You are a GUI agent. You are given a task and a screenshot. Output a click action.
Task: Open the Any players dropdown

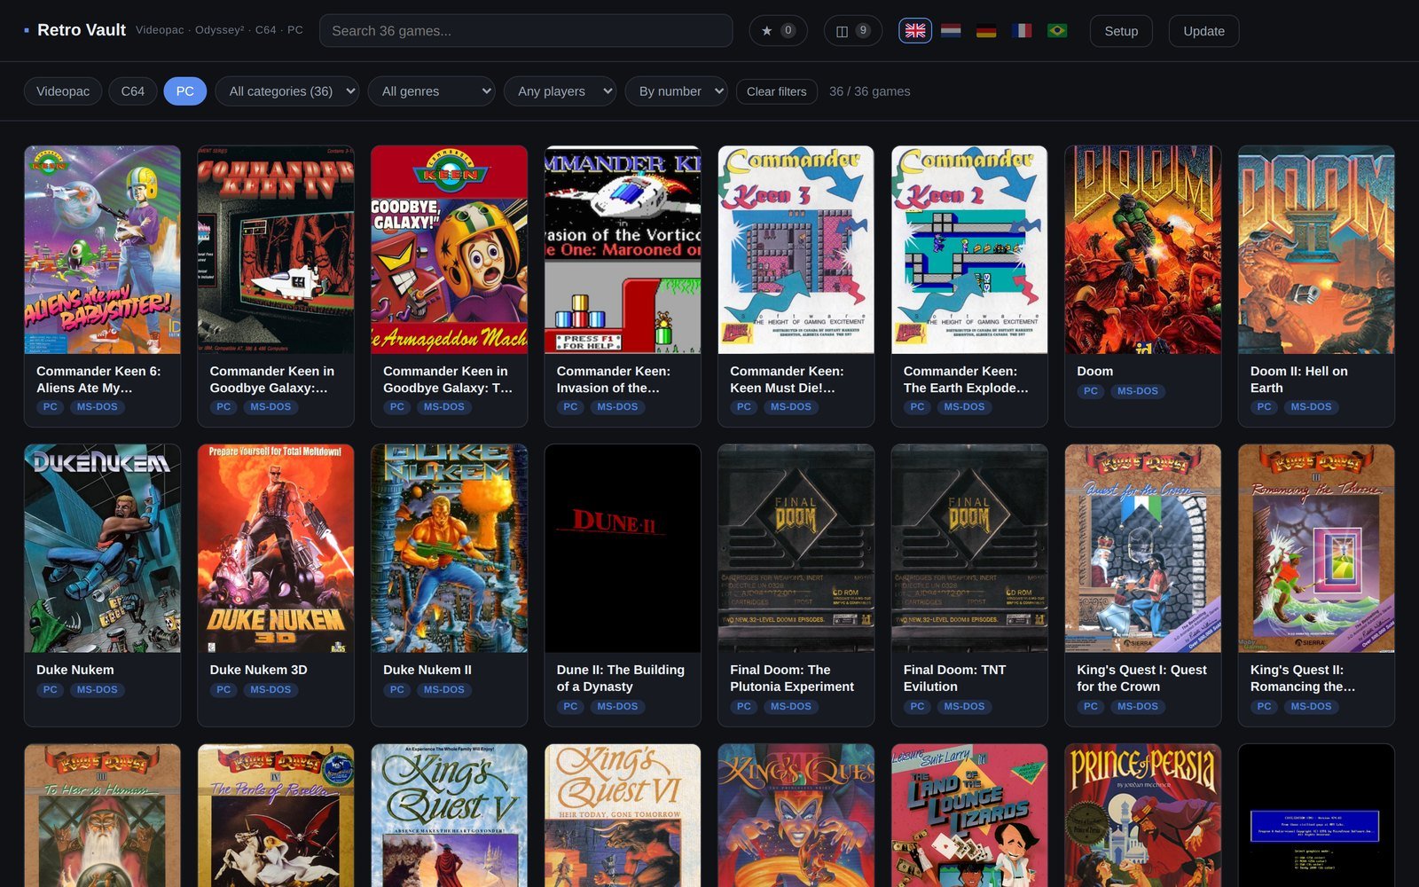tap(560, 91)
